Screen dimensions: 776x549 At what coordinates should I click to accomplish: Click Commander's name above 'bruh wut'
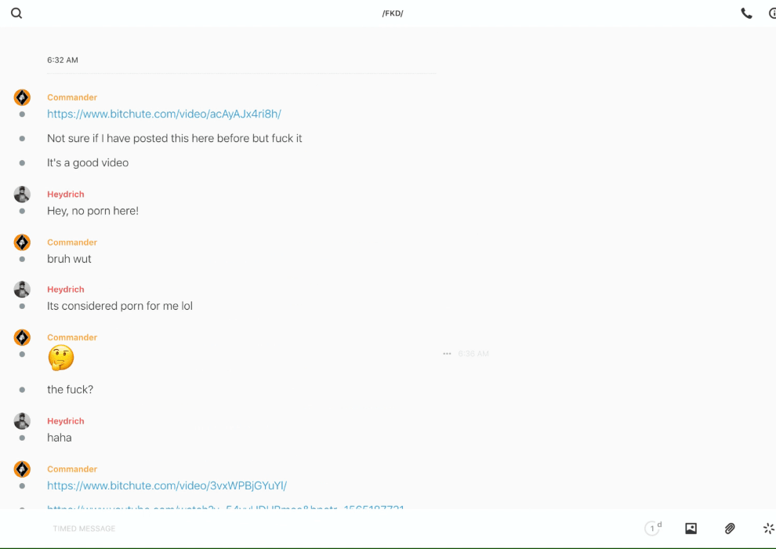click(x=72, y=242)
